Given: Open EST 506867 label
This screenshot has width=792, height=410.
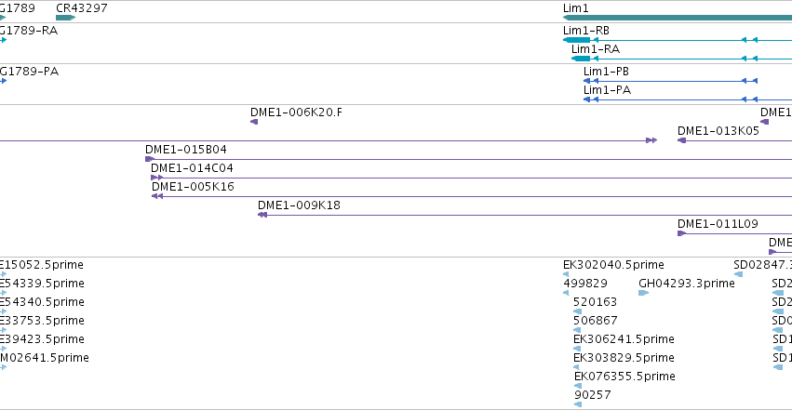Looking at the screenshot, I should [x=595, y=321].
